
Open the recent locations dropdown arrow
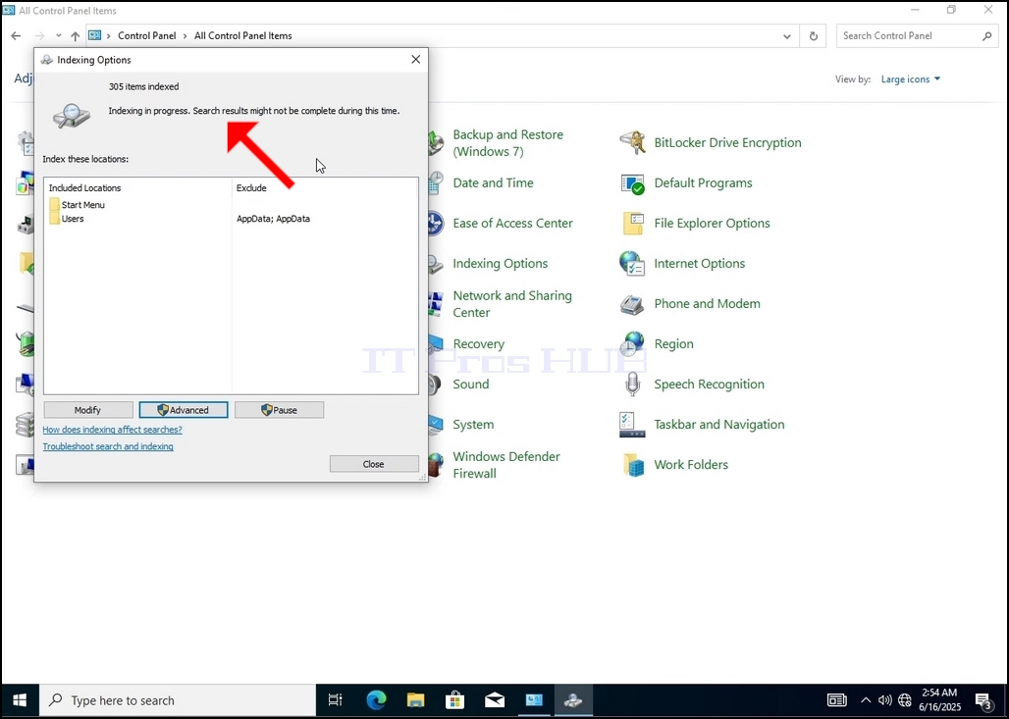tap(59, 36)
